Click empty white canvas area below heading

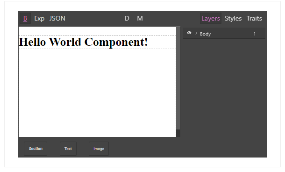[97, 93]
